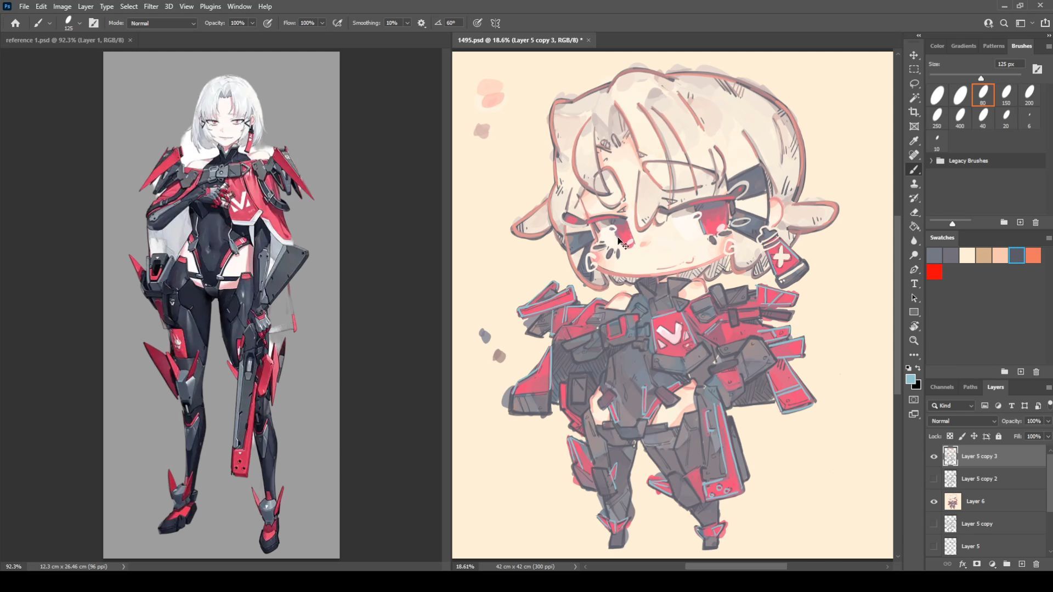This screenshot has width=1053, height=592.
Task: Select the Eraser tool
Action: [x=914, y=213]
